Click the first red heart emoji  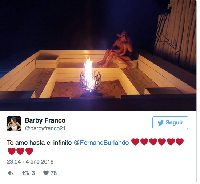(x=135, y=142)
